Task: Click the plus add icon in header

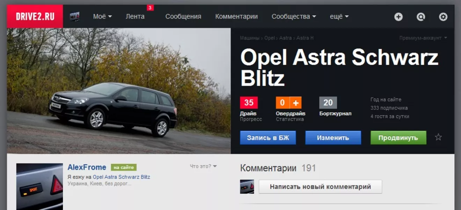Action: click(x=398, y=17)
